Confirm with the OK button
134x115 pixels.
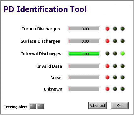tap(119, 106)
